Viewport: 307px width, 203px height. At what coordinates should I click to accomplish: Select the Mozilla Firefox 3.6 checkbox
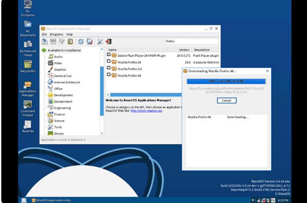click(109, 68)
